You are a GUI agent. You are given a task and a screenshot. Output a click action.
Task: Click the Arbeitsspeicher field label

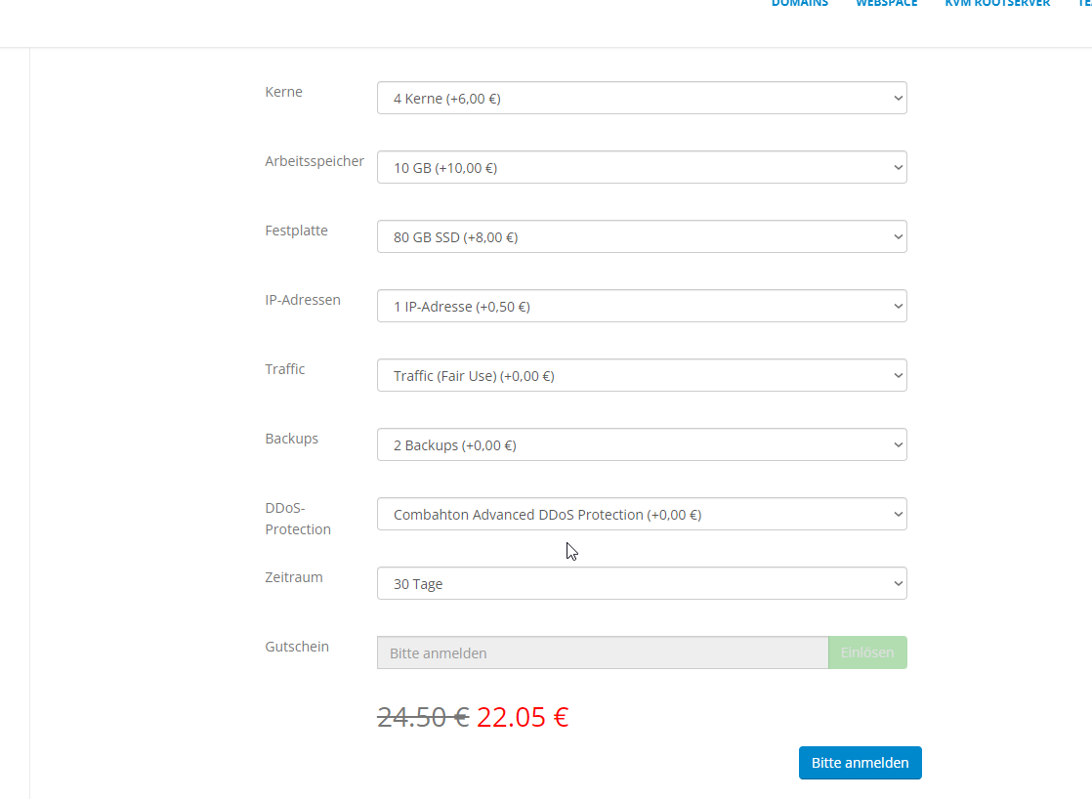coord(315,161)
